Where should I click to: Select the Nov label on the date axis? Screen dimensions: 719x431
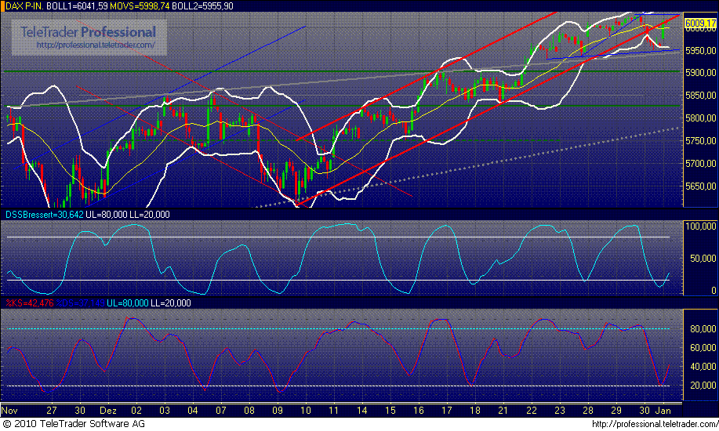coord(10,410)
